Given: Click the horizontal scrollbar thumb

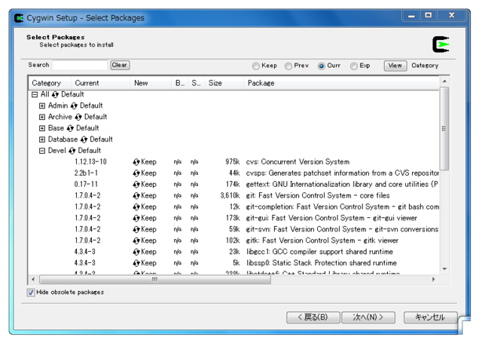Looking at the screenshot, I should click(155, 280).
